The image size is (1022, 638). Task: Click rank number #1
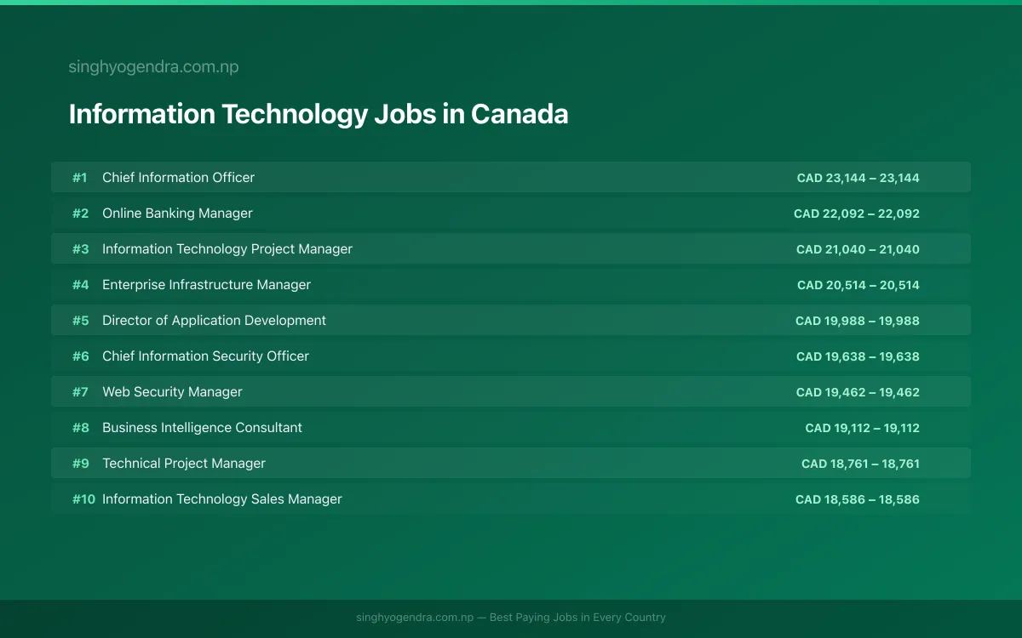click(x=80, y=178)
